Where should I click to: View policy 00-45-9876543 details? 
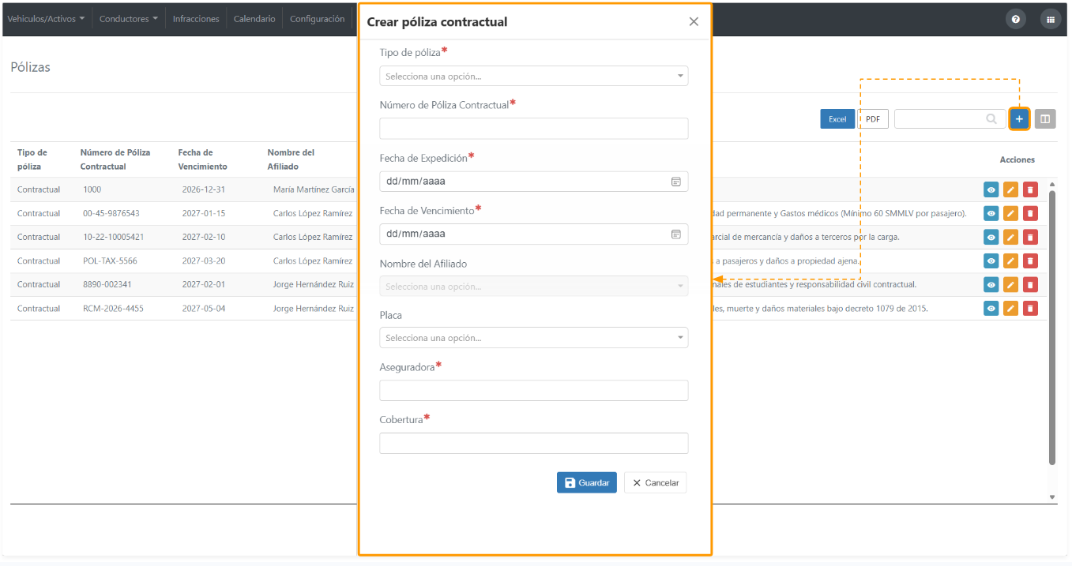pyautogui.click(x=991, y=213)
